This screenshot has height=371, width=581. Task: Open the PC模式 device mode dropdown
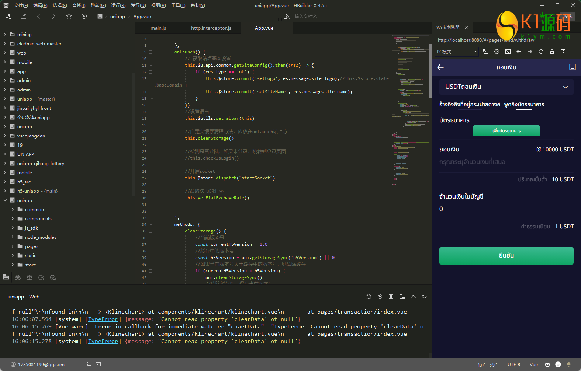(457, 52)
